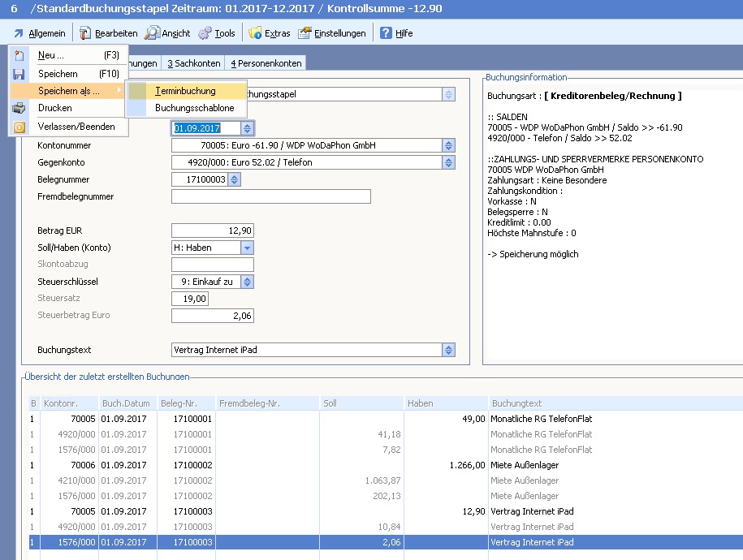Image resolution: width=743 pixels, height=560 pixels.
Task: Select Verlassen/Beenden menu entry
Action: pos(76,127)
